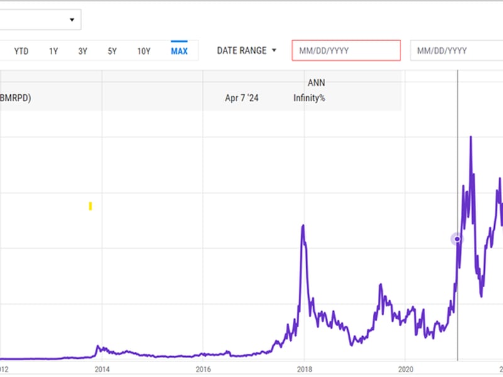Expand the top-left combo box arrow
The image size is (503, 377).
[72, 20]
